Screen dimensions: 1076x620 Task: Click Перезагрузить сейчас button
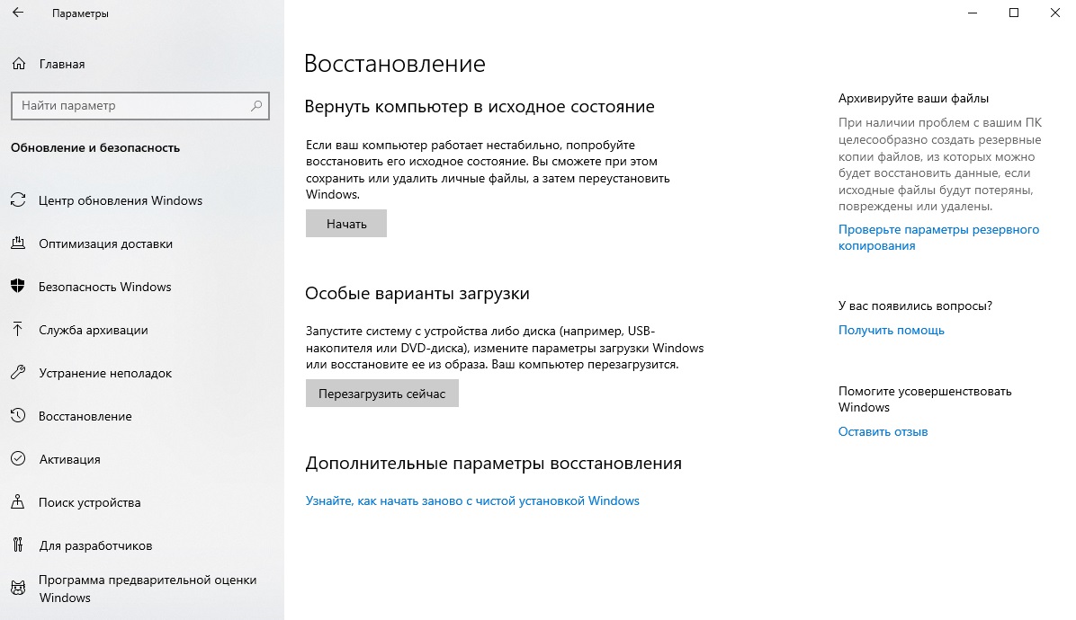click(x=382, y=394)
